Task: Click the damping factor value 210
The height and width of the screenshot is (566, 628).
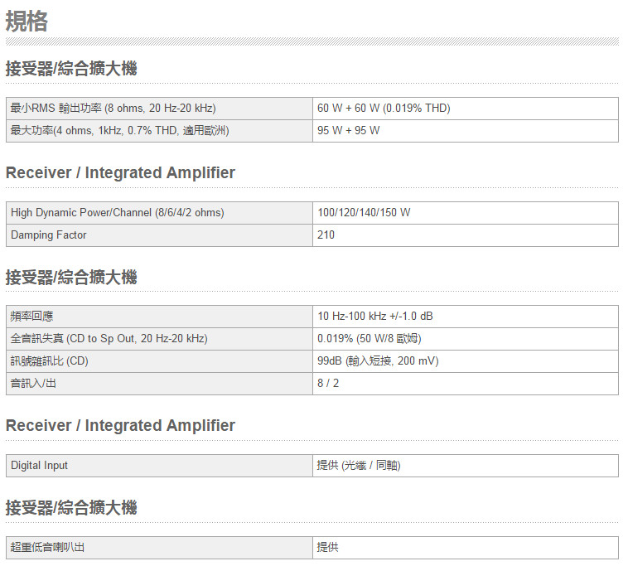Action: tap(326, 235)
